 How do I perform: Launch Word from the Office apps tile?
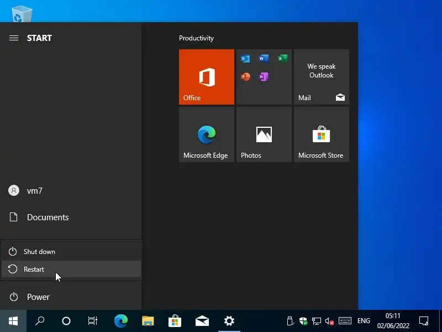pos(264,59)
